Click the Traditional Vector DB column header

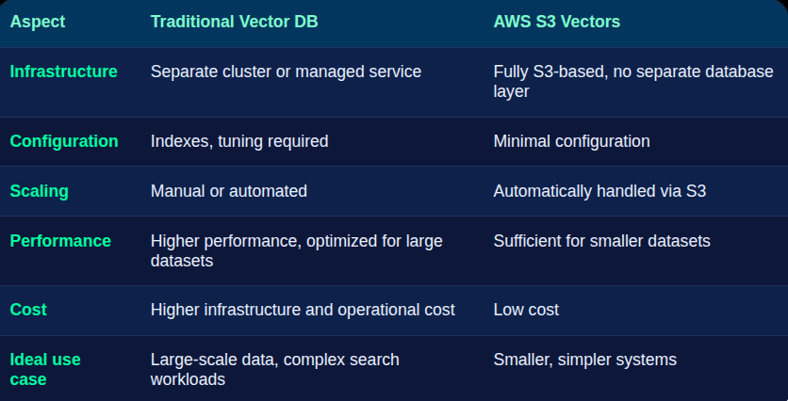[234, 22]
